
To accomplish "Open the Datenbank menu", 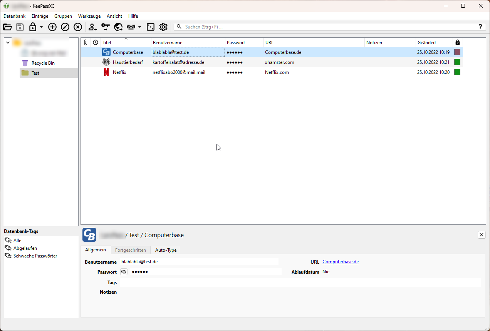I will pyautogui.click(x=15, y=16).
